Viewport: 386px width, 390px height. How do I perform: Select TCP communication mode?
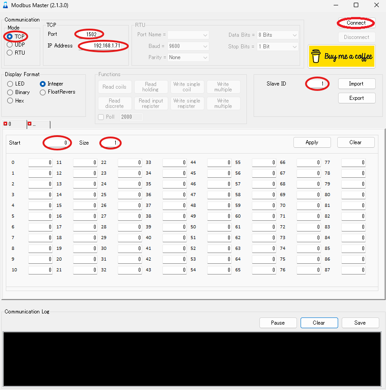pyautogui.click(x=10, y=36)
